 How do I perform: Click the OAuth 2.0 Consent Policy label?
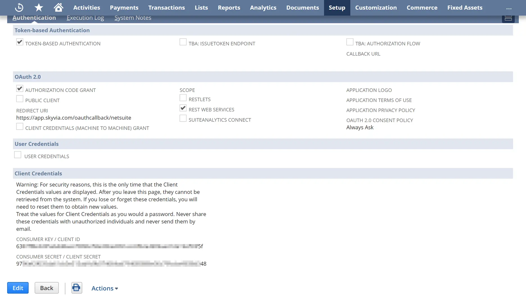(x=380, y=120)
